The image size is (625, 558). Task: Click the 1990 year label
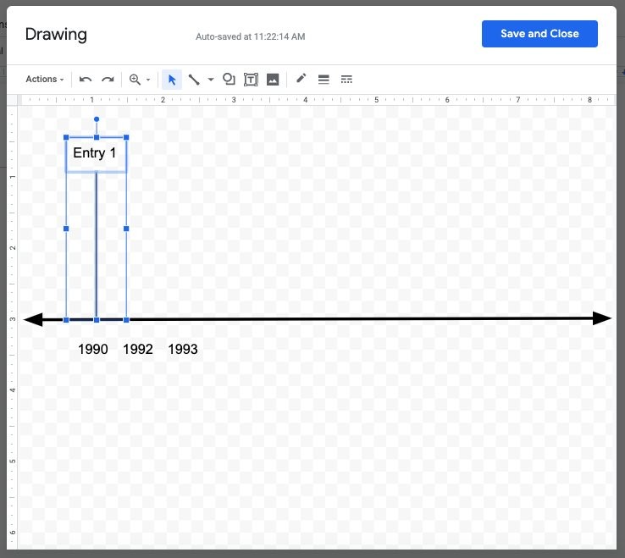click(x=93, y=349)
